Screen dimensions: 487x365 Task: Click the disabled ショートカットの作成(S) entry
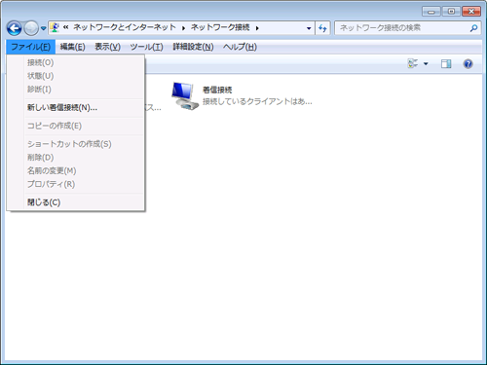76,144
